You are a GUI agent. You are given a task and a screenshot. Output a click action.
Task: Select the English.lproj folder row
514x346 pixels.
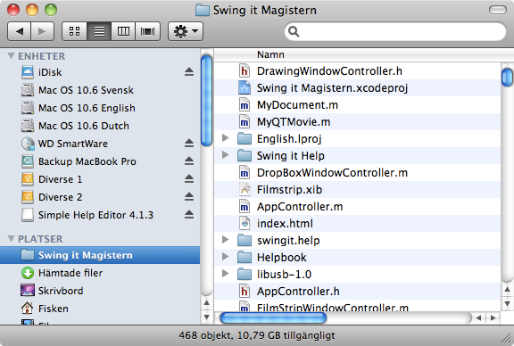pos(358,139)
